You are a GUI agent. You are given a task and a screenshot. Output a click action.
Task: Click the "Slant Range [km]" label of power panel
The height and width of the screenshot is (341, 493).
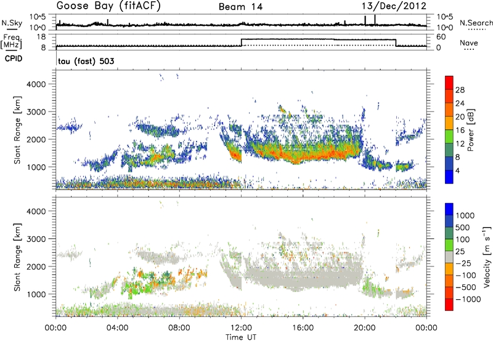(x=17, y=130)
